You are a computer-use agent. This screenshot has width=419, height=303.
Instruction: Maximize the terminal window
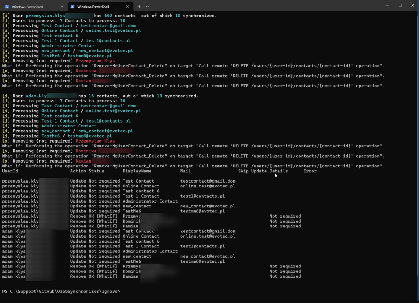coord(400,5)
